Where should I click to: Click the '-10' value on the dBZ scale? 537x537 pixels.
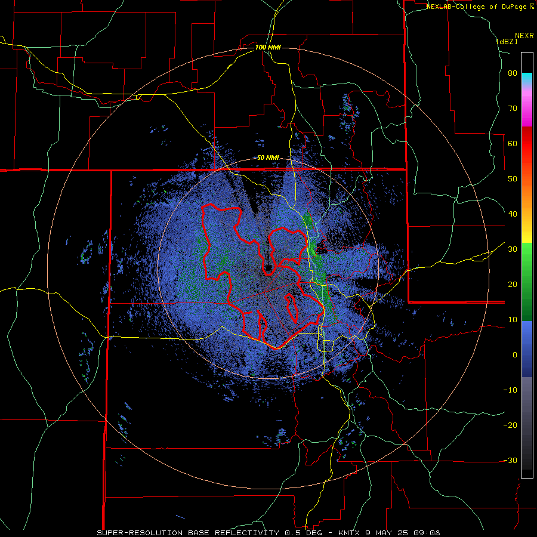[510, 390]
